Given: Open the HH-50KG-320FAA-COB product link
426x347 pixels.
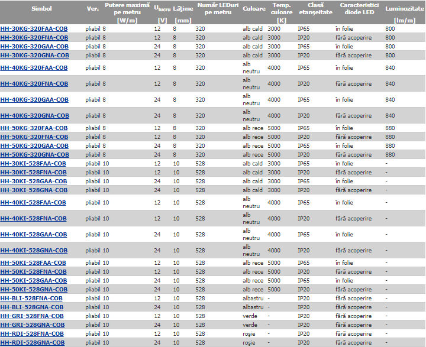Looking at the screenshot, I should 34,128.
